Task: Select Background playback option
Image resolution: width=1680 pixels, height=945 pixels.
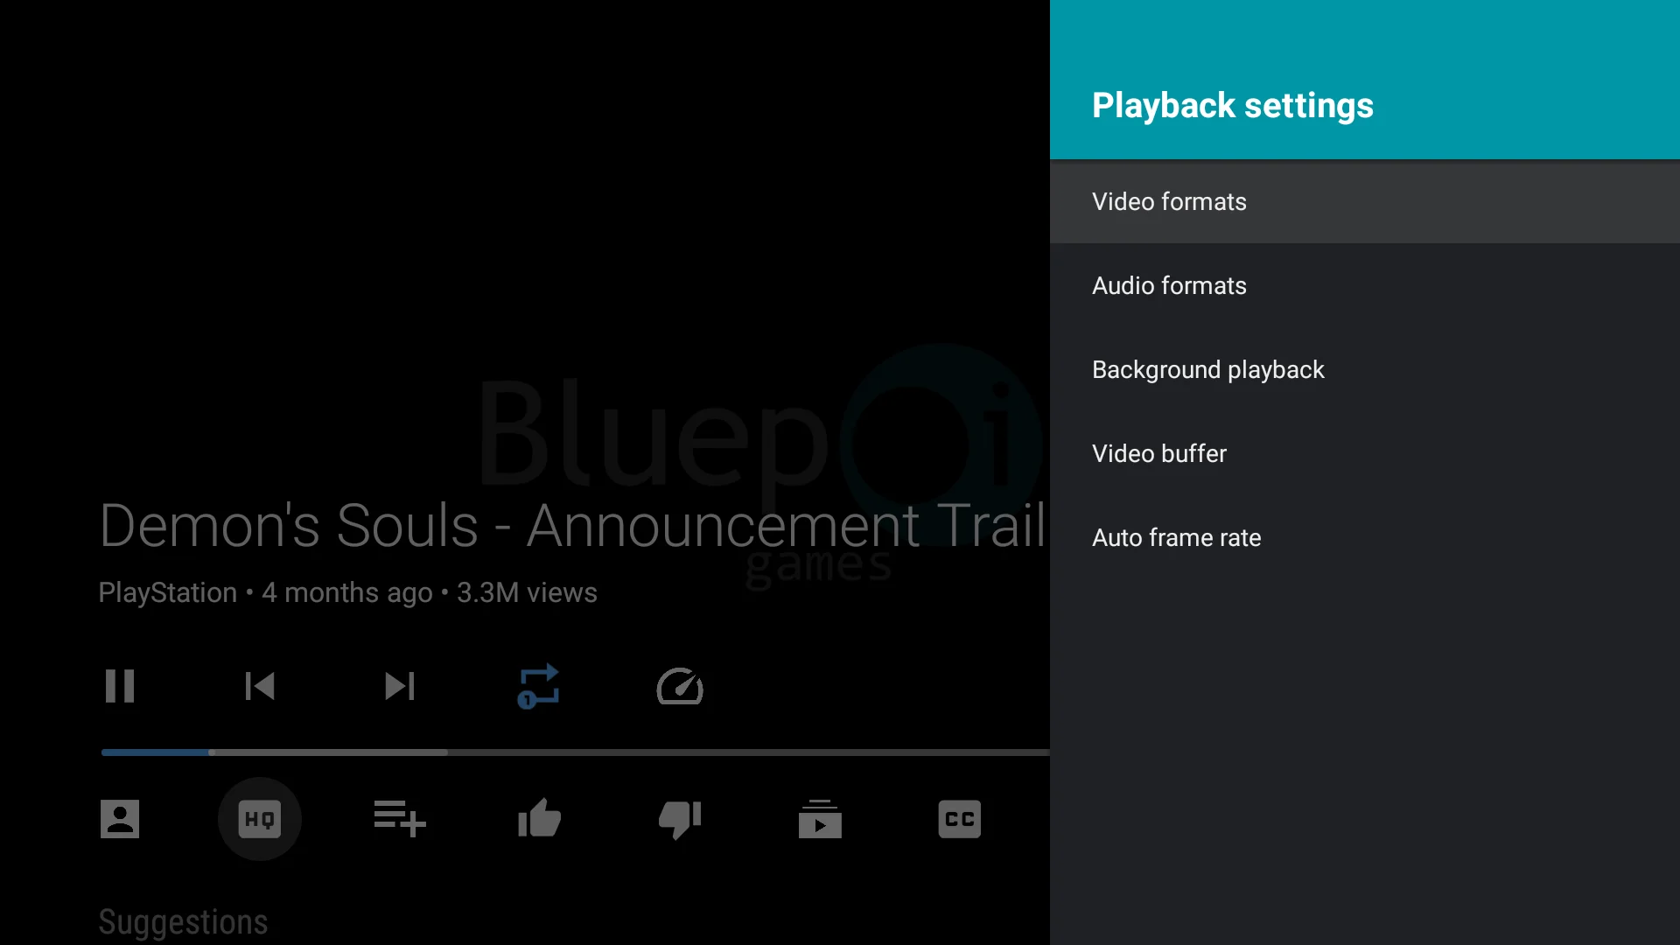Action: point(1365,369)
